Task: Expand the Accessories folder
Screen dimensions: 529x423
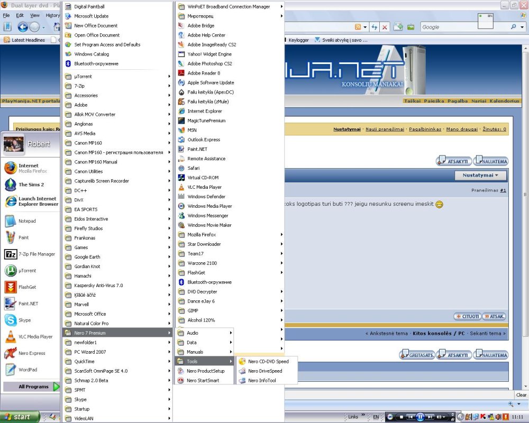Action: pyautogui.click(x=117, y=96)
